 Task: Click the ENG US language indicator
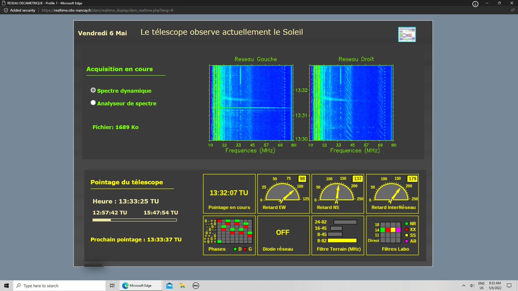(x=481, y=285)
